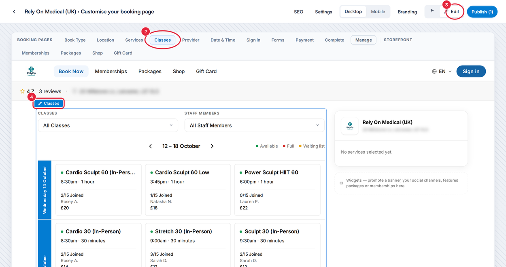The width and height of the screenshot is (506, 267).
Task: Open the Book Type page tab
Action: (x=75, y=40)
